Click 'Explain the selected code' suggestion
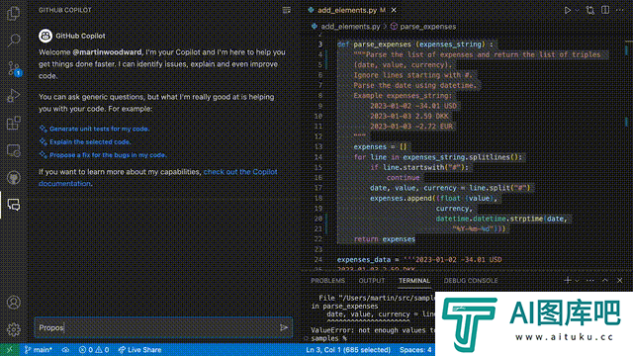This screenshot has width=633, height=356. click(90, 141)
